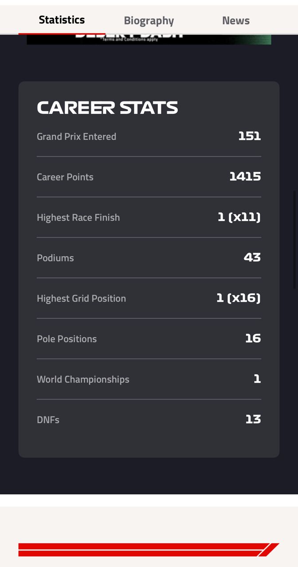
Task: Tap the DNFs label
Action: [48, 420]
